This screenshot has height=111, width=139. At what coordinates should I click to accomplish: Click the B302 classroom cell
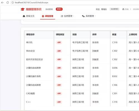coord(115,76)
